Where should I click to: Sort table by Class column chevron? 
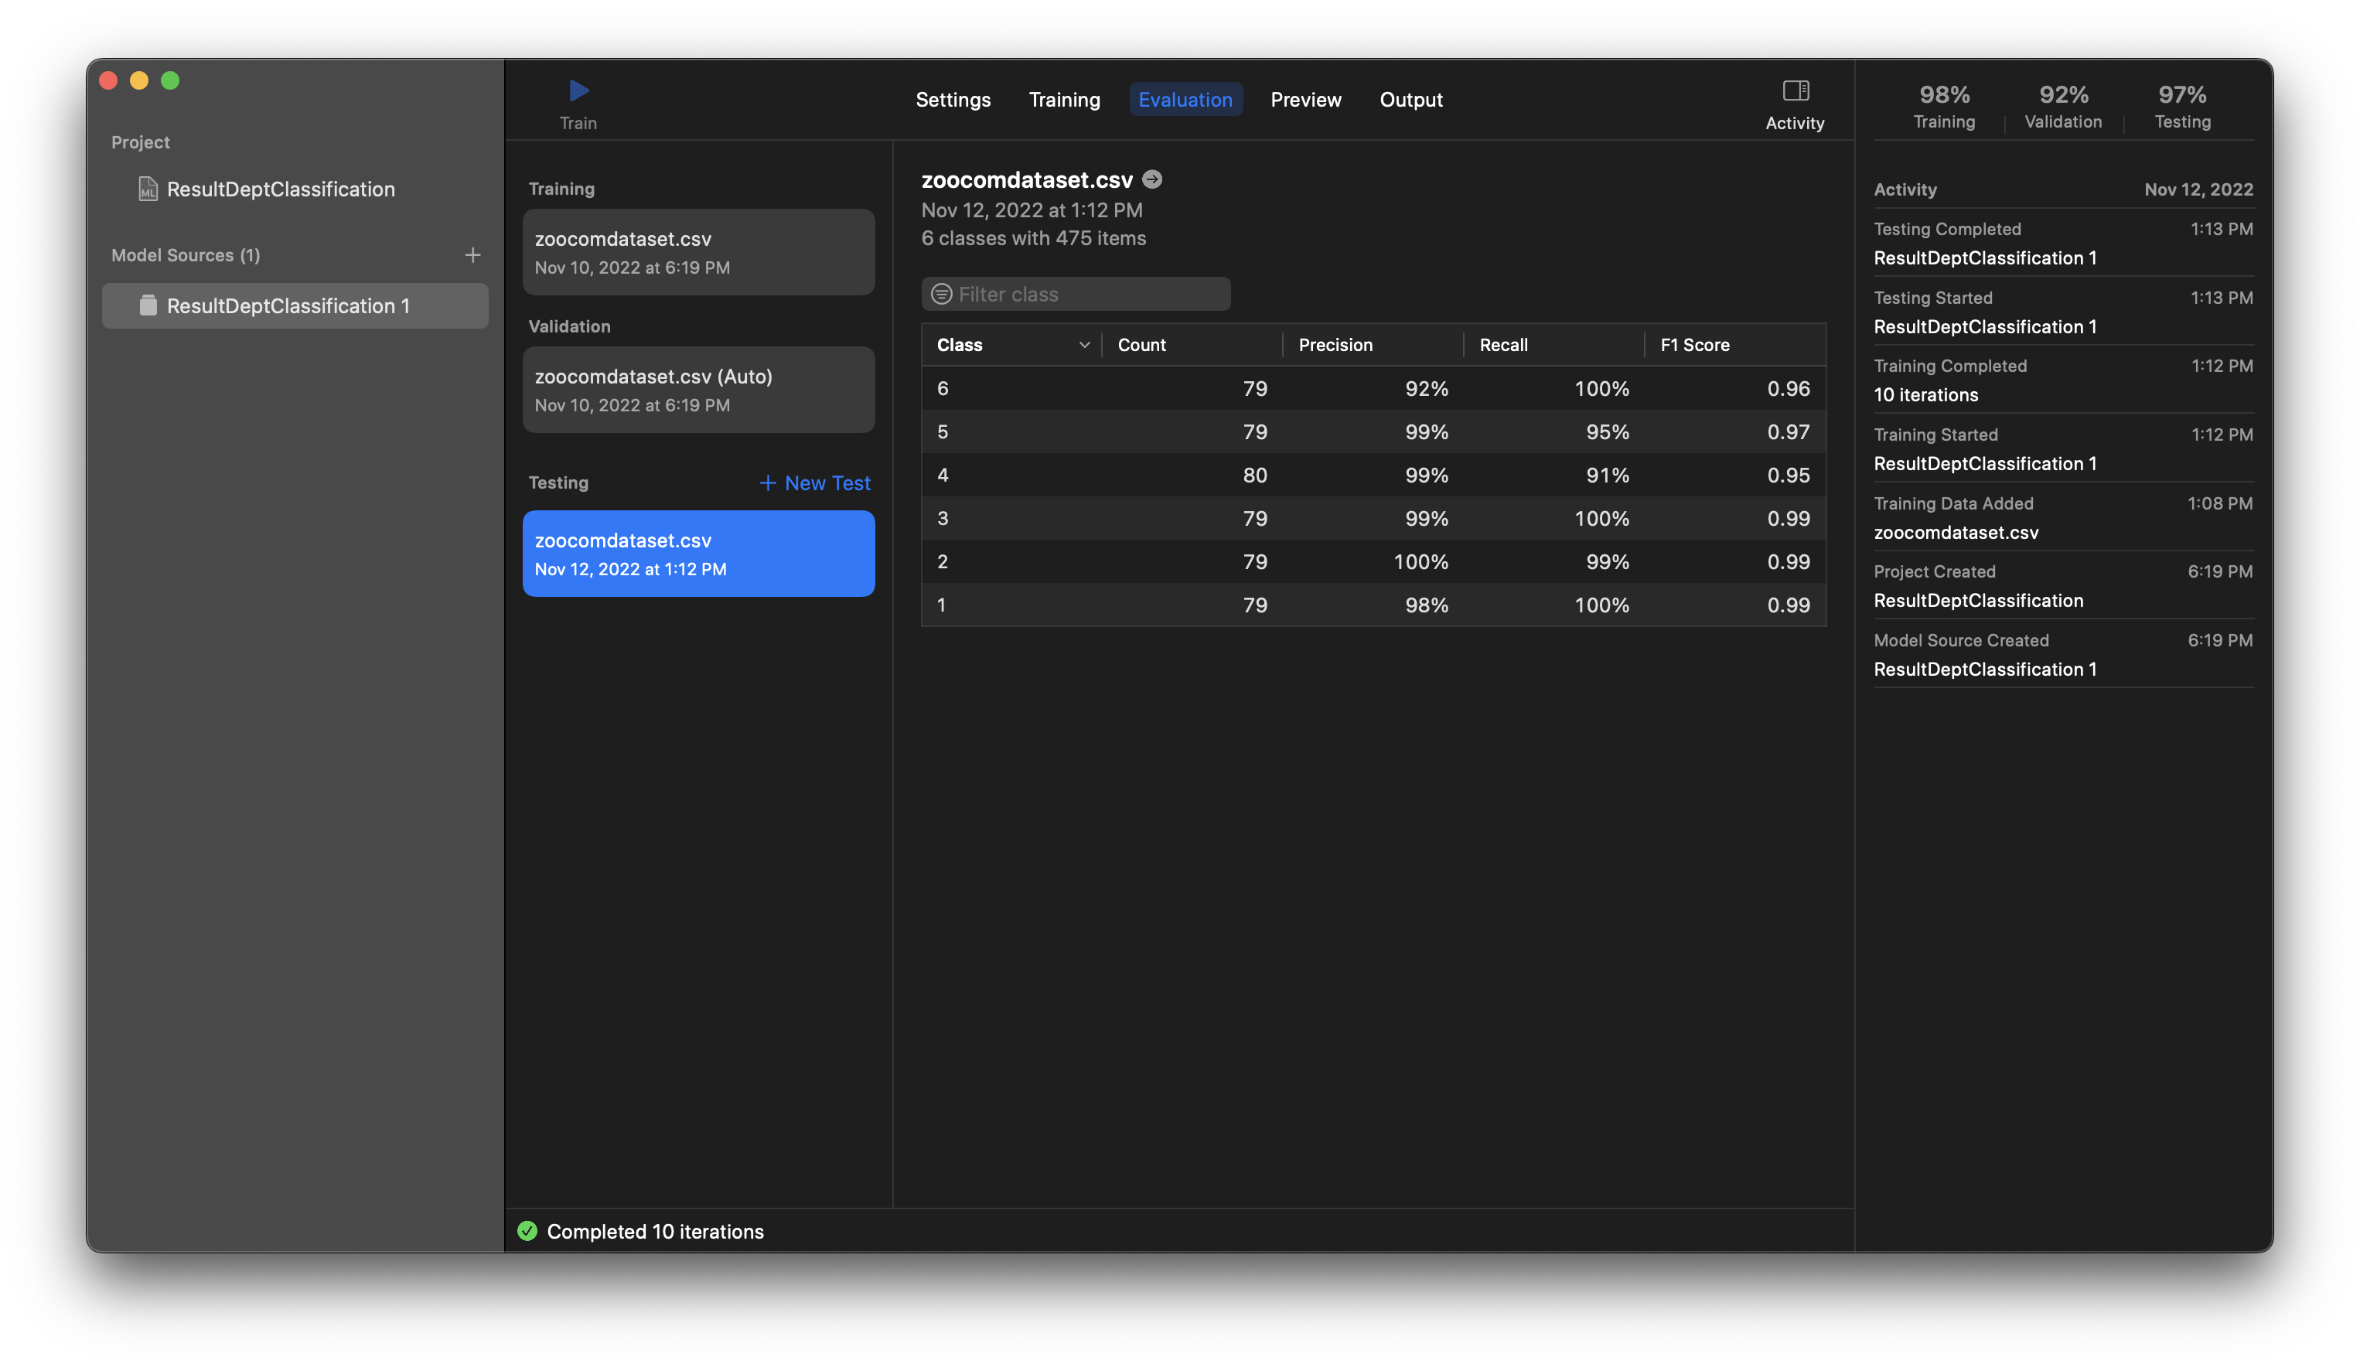pos(1083,345)
